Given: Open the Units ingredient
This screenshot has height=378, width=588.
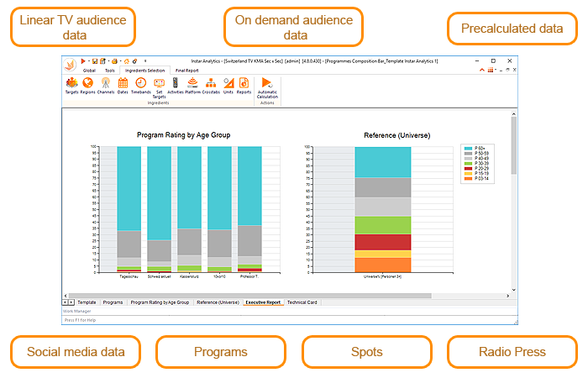Looking at the screenshot, I should pyautogui.click(x=228, y=84).
